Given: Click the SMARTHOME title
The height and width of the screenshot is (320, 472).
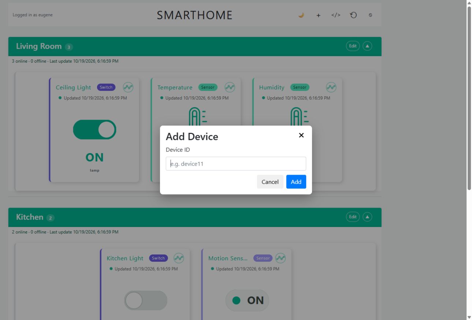Looking at the screenshot, I should (x=195, y=15).
